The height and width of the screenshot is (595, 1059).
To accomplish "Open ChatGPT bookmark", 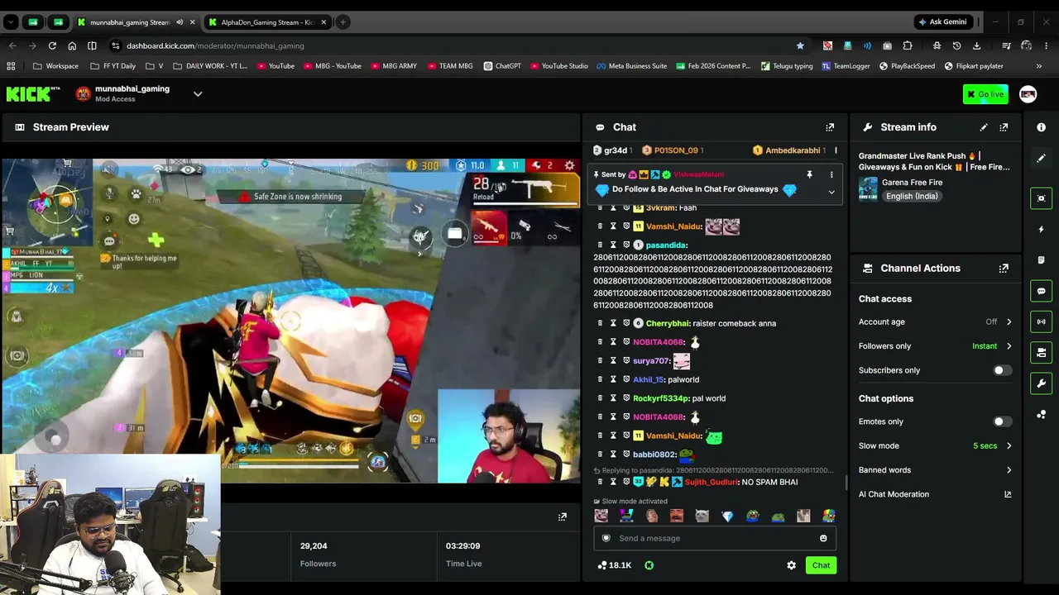I will [502, 66].
